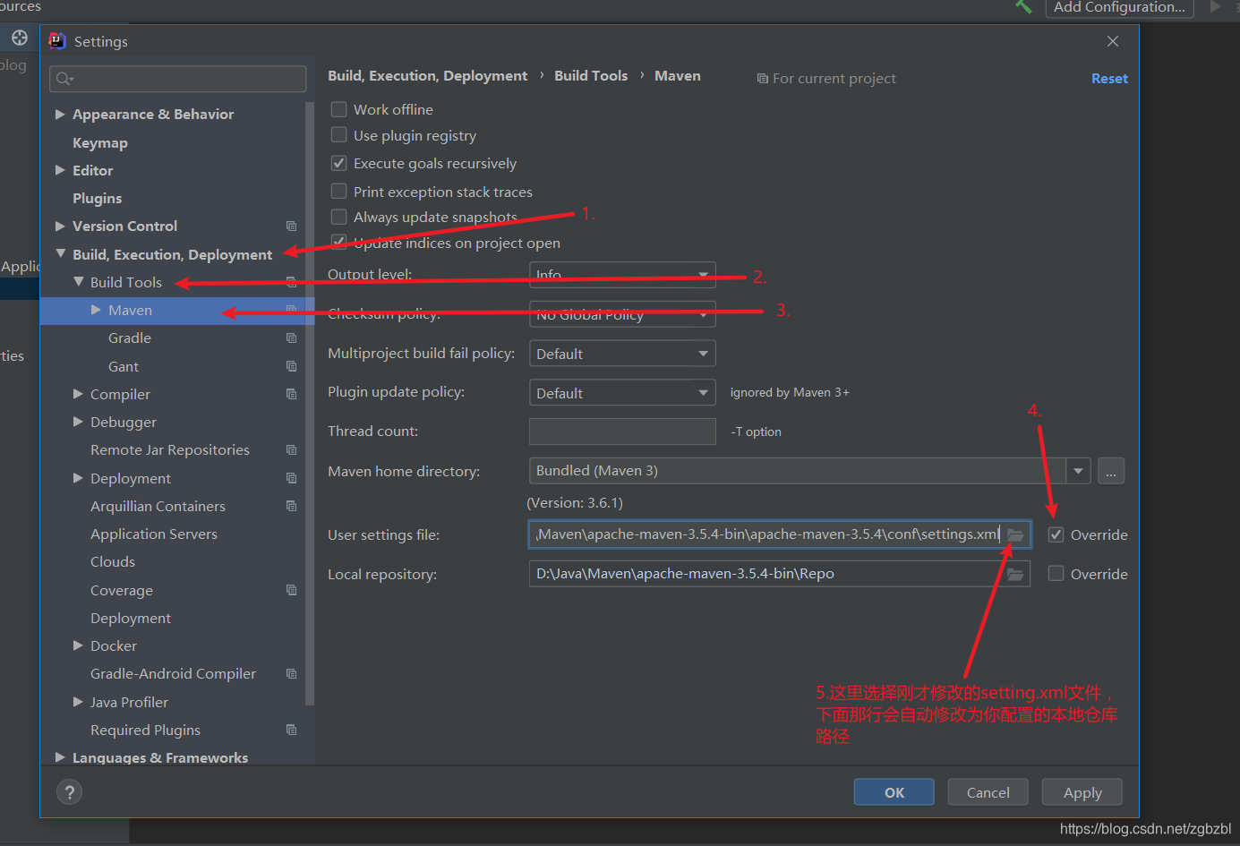The width and height of the screenshot is (1240, 846).
Task: Click the settings tree vertical scrollbar
Action: click(x=310, y=403)
